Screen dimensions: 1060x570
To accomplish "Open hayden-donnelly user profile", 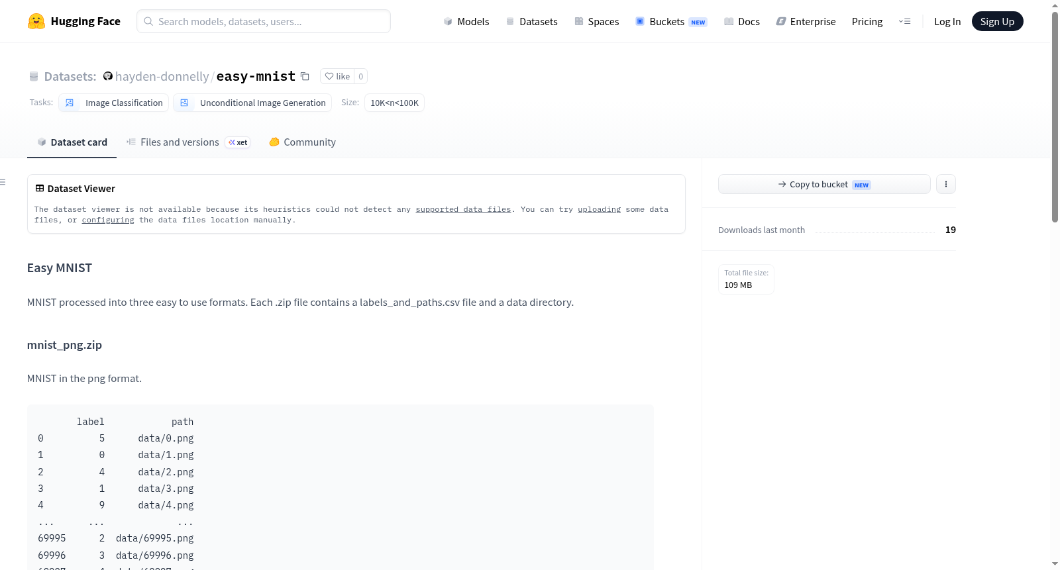I will click(162, 76).
